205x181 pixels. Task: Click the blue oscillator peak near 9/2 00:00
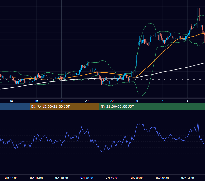[x=139, y=124]
